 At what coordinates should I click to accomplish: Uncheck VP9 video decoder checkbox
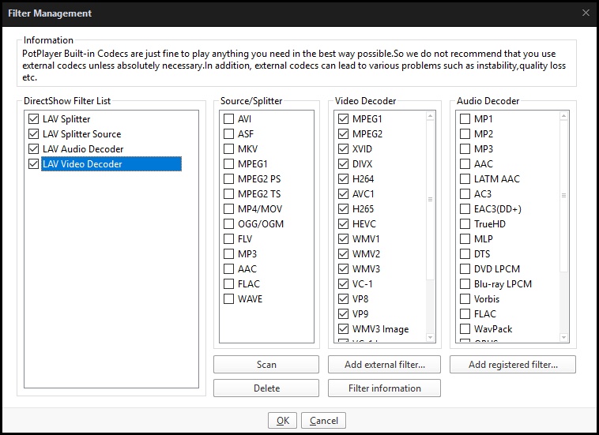[x=344, y=314]
